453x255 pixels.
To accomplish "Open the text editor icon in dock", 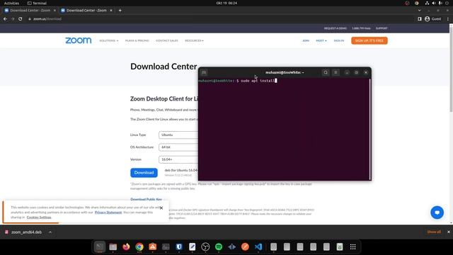I will coord(192,246).
